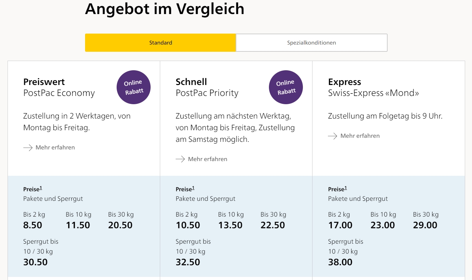Click Pakete und Sperrgut label in Express column

pyautogui.click(x=358, y=199)
